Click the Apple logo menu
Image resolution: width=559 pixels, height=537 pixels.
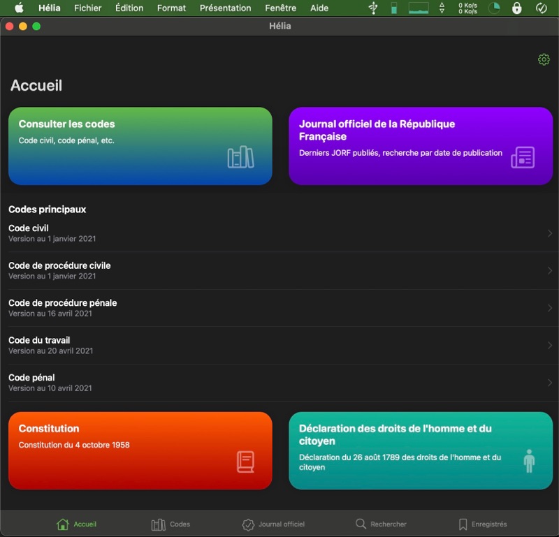pos(19,8)
